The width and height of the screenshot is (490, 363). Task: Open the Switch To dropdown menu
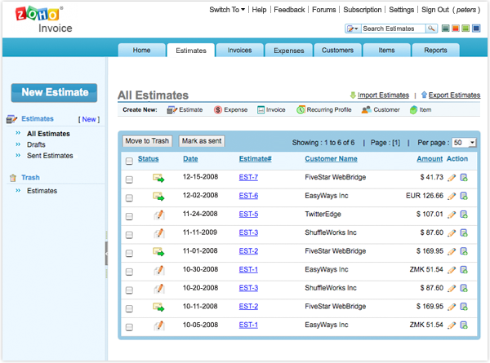click(227, 10)
